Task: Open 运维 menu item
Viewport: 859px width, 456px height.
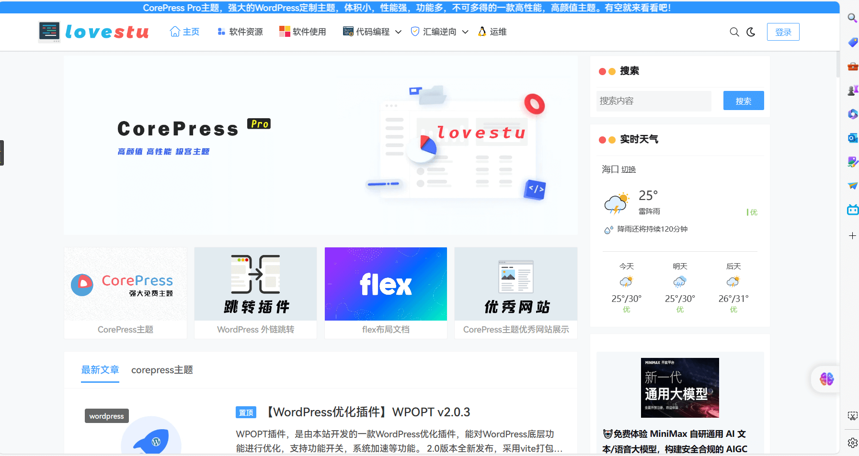Action: tap(492, 32)
